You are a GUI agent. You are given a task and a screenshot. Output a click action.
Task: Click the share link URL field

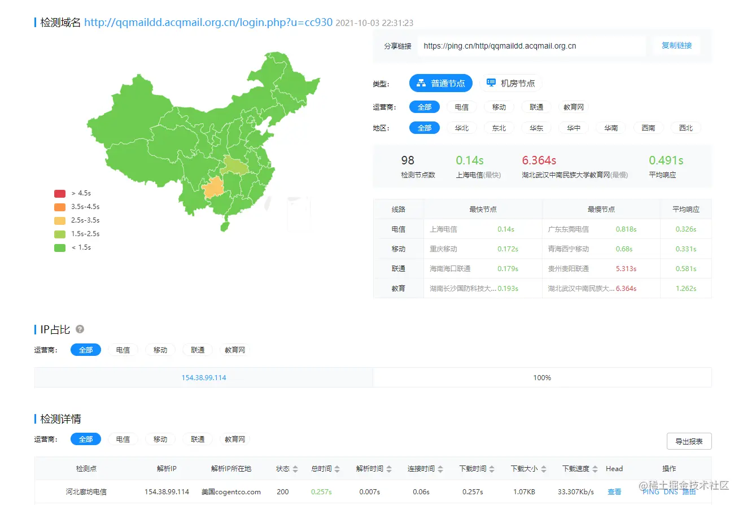pyautogui.click(x=531, y=46)
